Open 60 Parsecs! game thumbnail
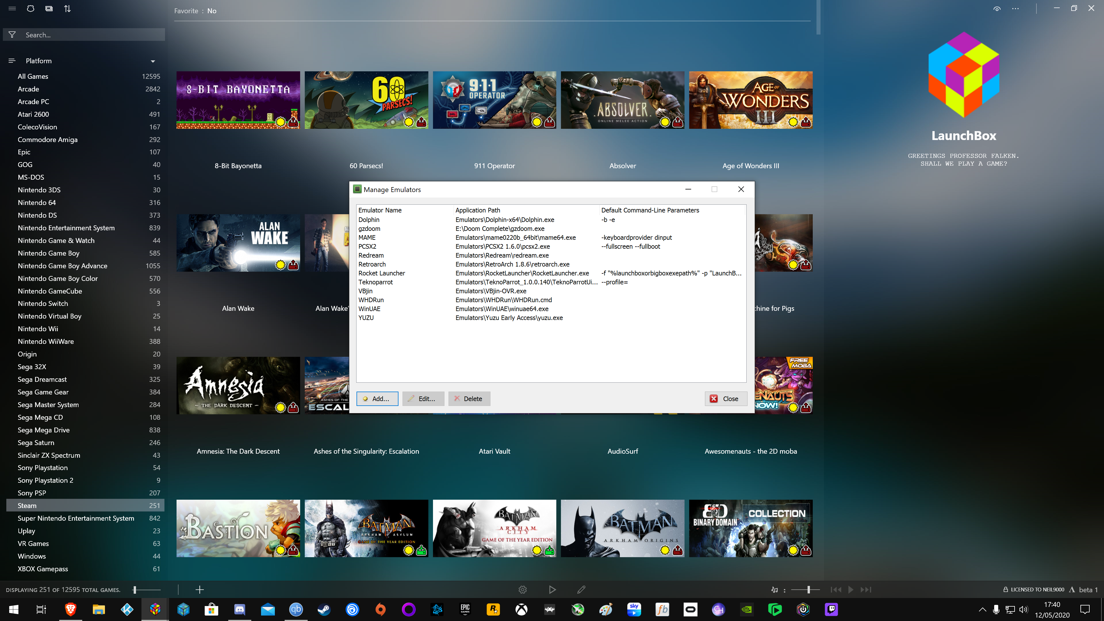This screenshot has height=621, width=1104. click(x=367, y=100)
